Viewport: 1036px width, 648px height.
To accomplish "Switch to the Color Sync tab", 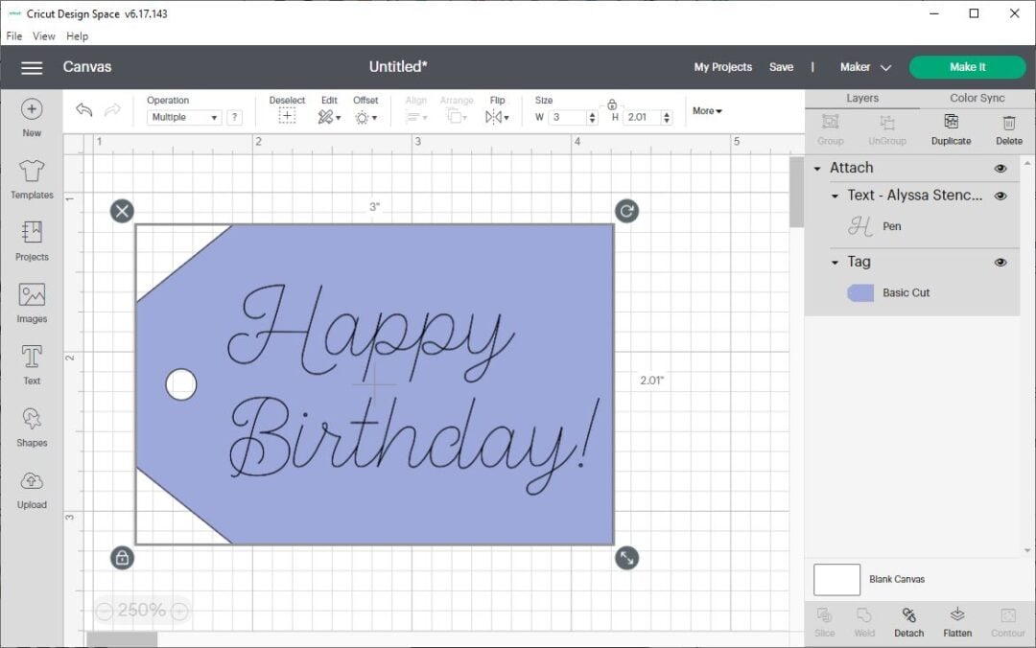I will (977, 98).
